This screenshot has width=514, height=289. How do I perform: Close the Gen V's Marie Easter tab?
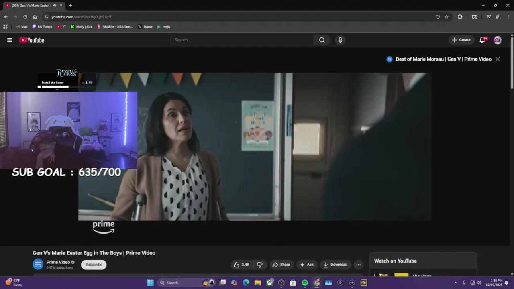61,6
